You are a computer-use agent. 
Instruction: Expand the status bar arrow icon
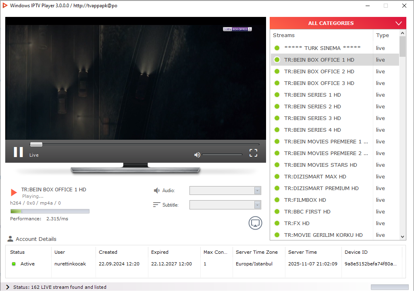7,287
